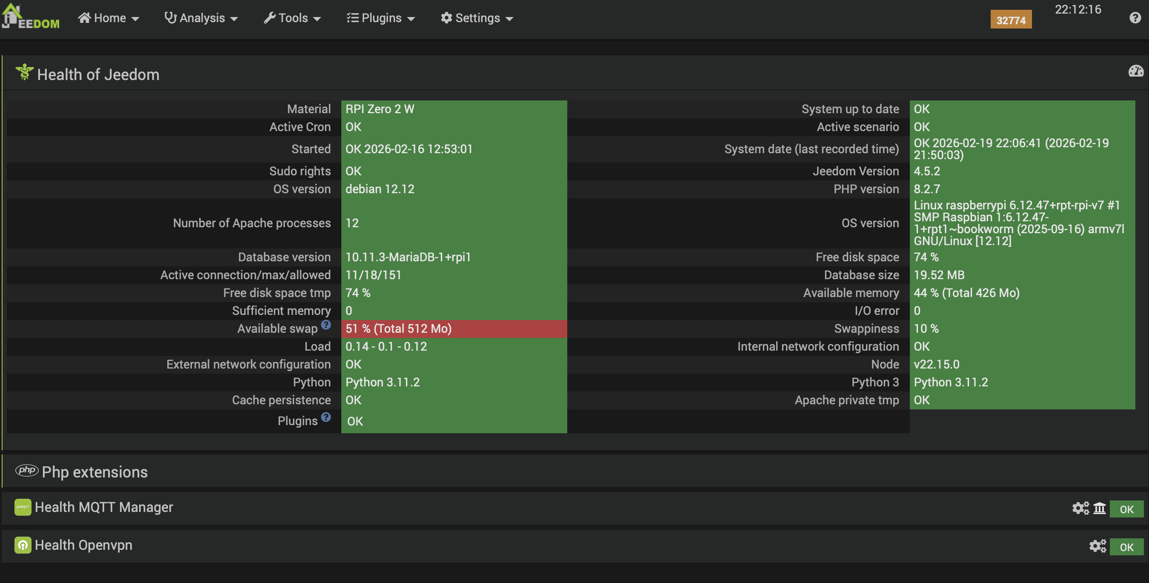Click the benchmark gauge icon
Screen dimensions: 1149x583
[x=1136, y=71]
